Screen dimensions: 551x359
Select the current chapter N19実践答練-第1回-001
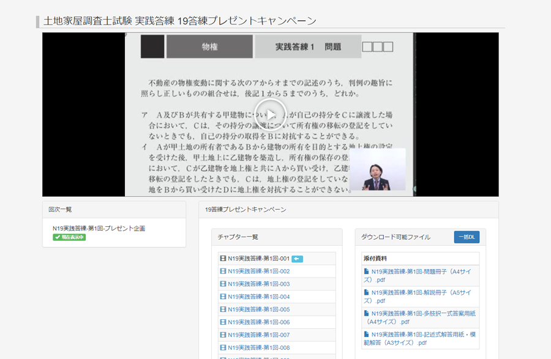258,259
